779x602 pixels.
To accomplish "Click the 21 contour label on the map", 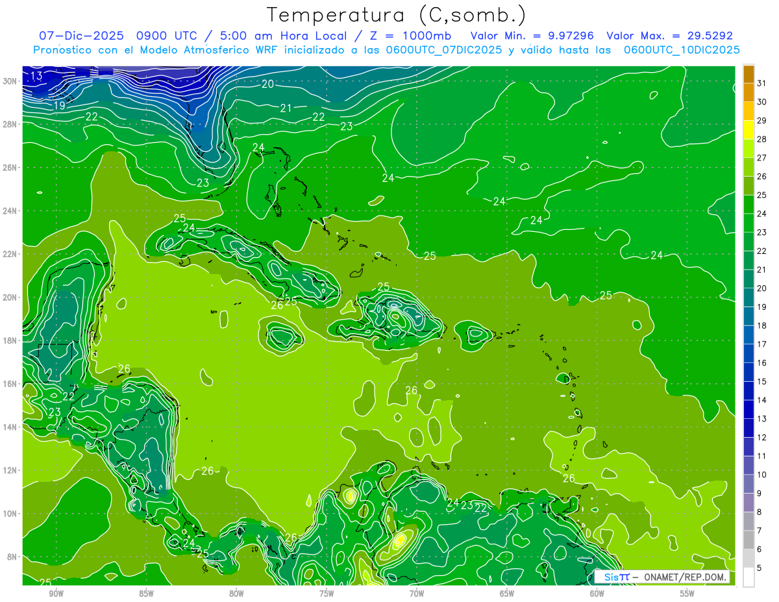I will coord(286,108).
